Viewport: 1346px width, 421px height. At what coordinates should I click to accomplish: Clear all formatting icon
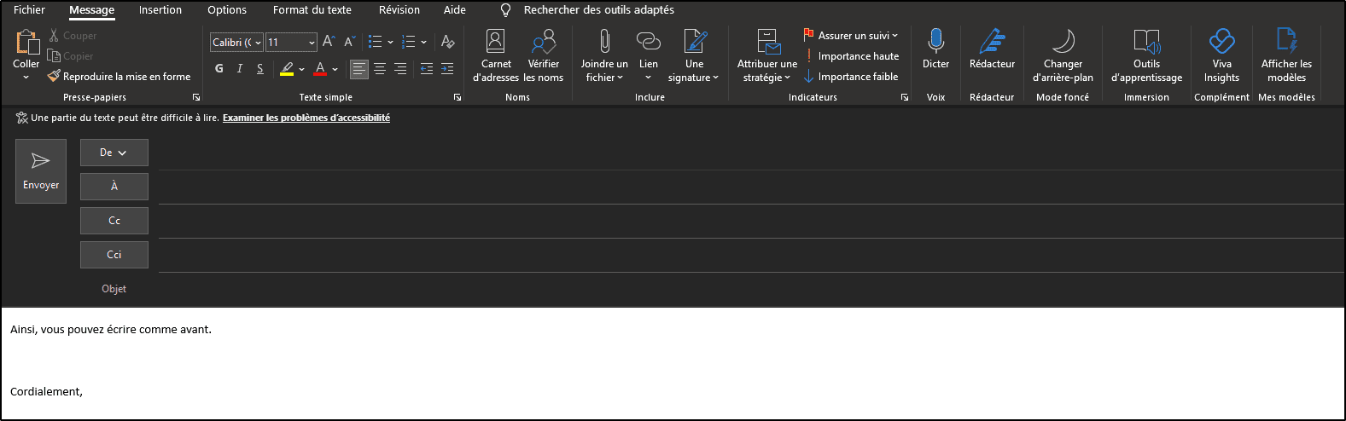(x=447, y=42)
